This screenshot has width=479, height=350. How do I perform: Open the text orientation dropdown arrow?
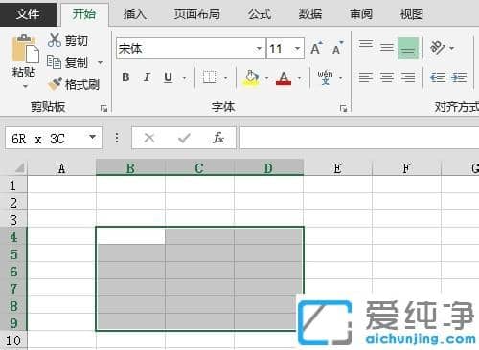click(x=451, y=48)
